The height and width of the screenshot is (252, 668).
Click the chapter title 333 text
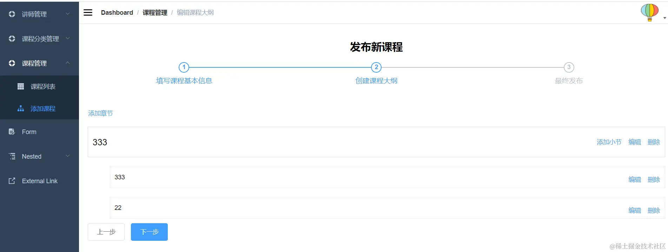point(100,142)
